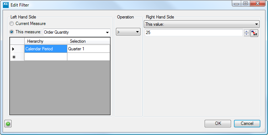The height and width of the screenshot is (135, 268).
Task: Click the Hierarchy column header
Action: point(46,41)
